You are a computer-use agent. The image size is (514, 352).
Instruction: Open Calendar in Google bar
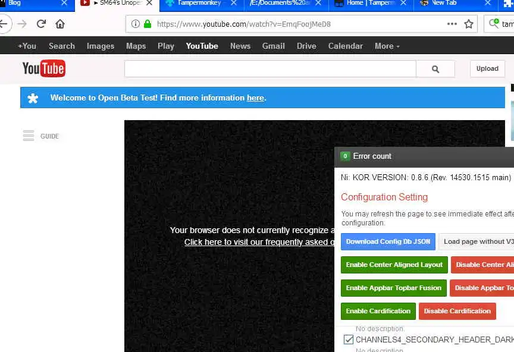[x=346, y=46]
